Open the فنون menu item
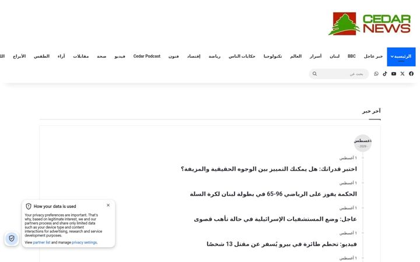Image resolution: width=420 pixels, height=262 pixels. pyautogui.click(x=174, y=56)
